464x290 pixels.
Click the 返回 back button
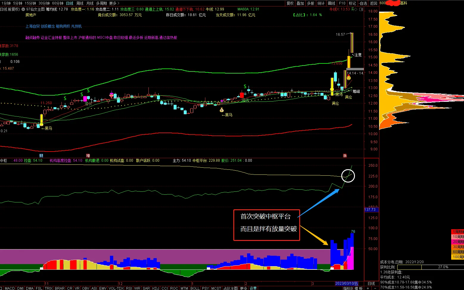[373, 3]
